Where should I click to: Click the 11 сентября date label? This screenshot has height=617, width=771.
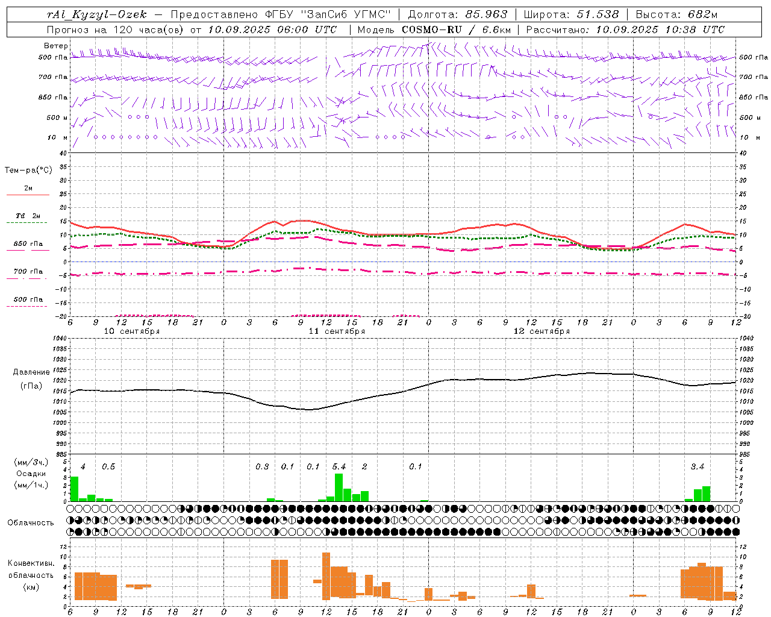click(337, 331)
